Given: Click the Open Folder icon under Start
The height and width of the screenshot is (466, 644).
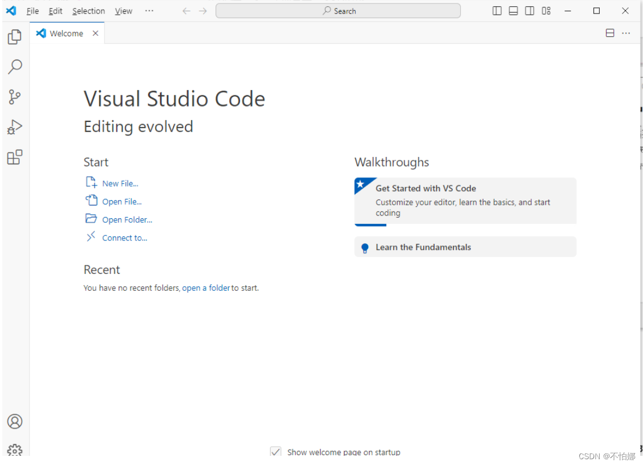Looking at the screenshot, I should [91, 218].
